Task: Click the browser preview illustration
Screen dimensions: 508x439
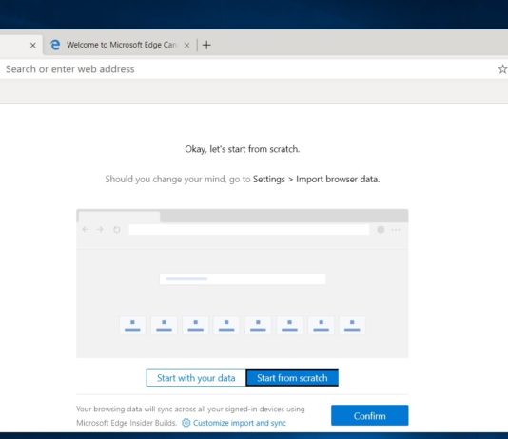Action: pos(243,283)
